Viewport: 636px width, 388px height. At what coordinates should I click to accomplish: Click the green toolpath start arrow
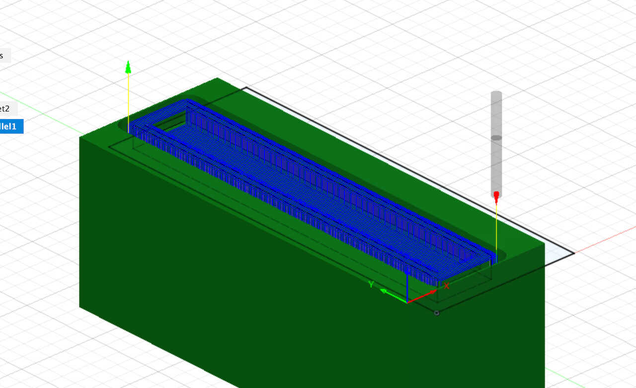(128, 67)
